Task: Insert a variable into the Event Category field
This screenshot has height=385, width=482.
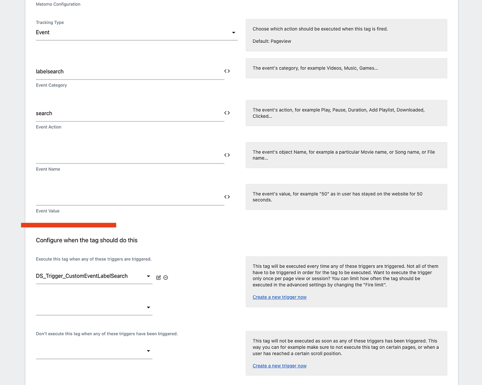Action: tap(227, 71)
